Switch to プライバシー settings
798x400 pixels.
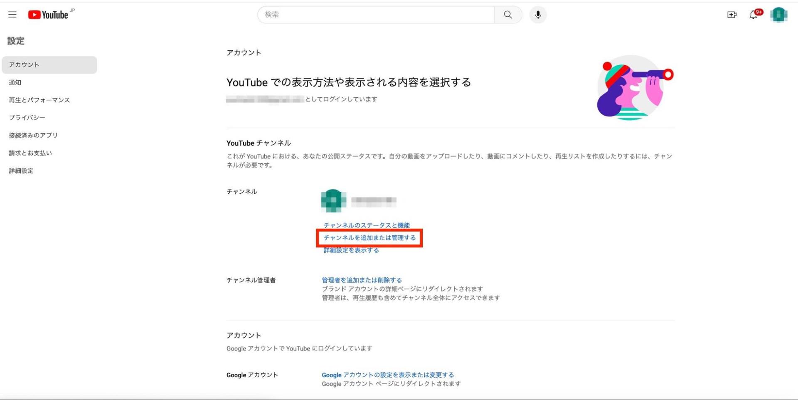coord(26,117)
